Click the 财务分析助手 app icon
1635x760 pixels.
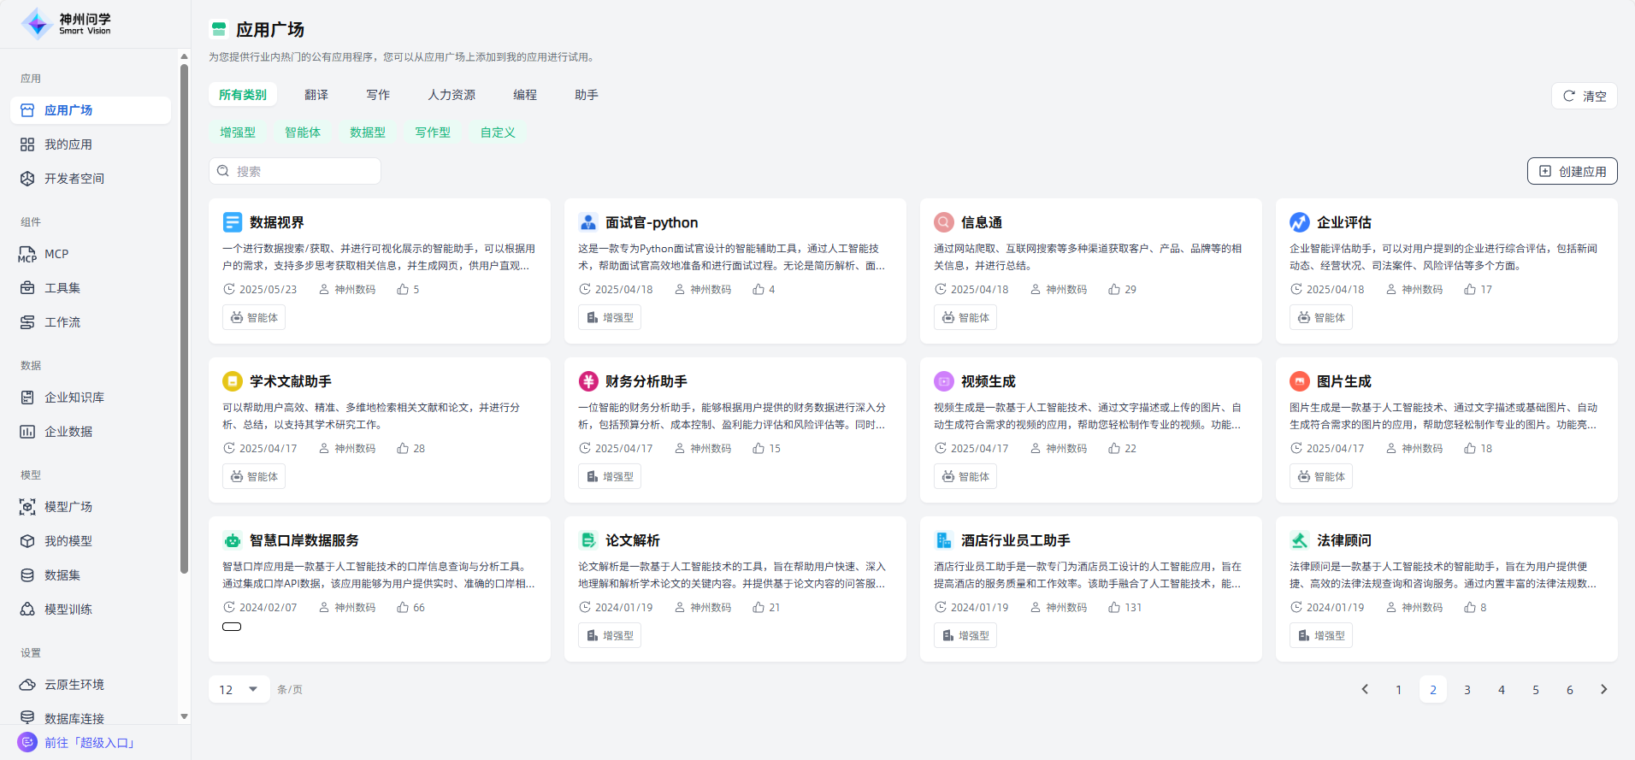[588, 381]
